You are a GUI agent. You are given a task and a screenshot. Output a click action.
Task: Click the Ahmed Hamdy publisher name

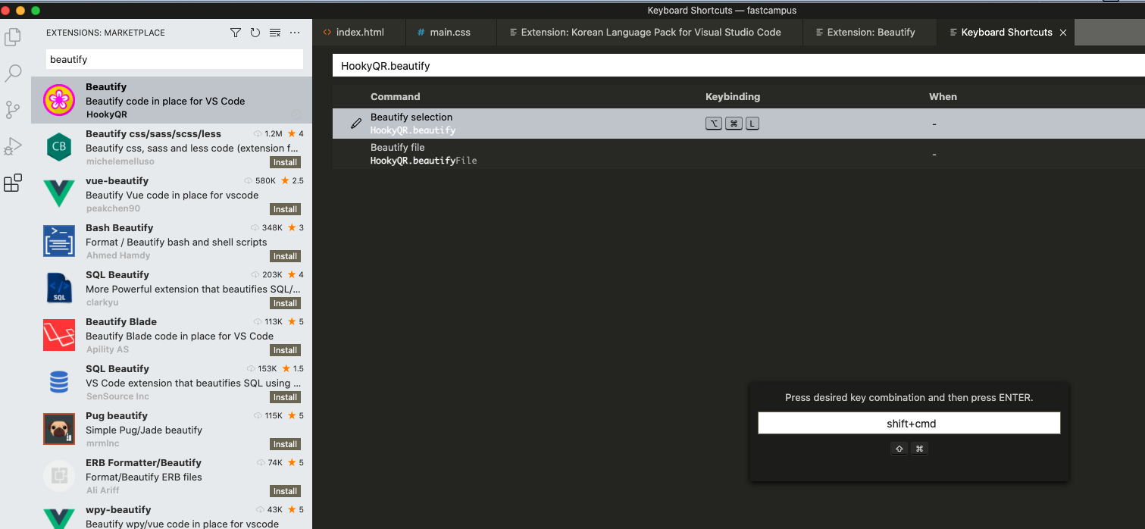click(118, 255)
